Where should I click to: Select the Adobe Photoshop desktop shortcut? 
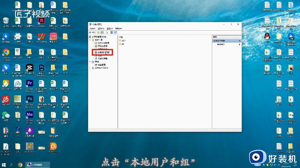[x=30, y=102]
